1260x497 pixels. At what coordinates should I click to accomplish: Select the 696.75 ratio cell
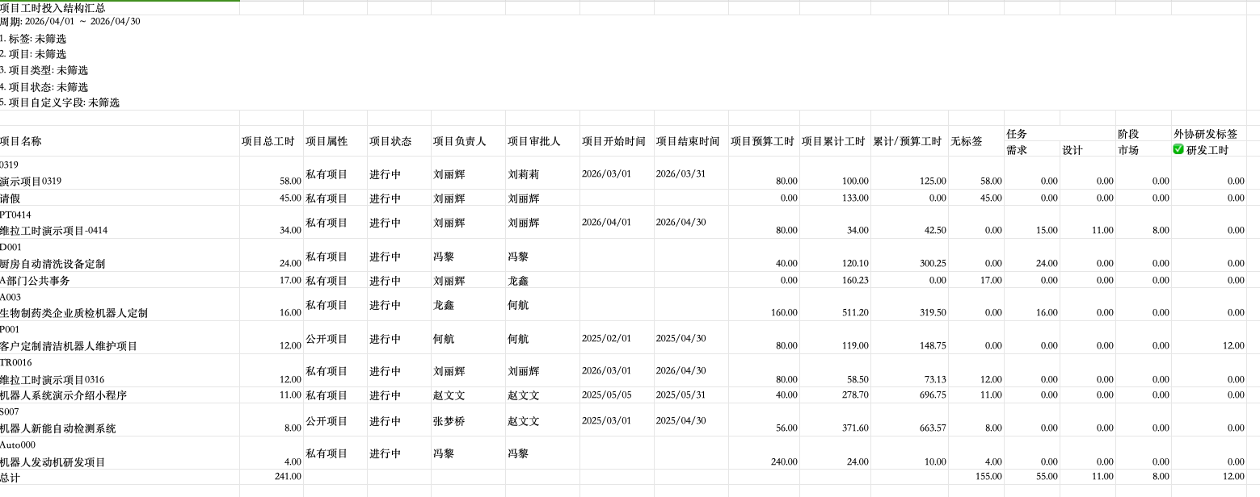tap(909, 395)
